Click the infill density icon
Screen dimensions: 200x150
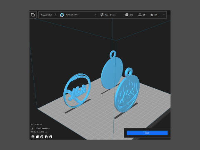pos(127,15)
